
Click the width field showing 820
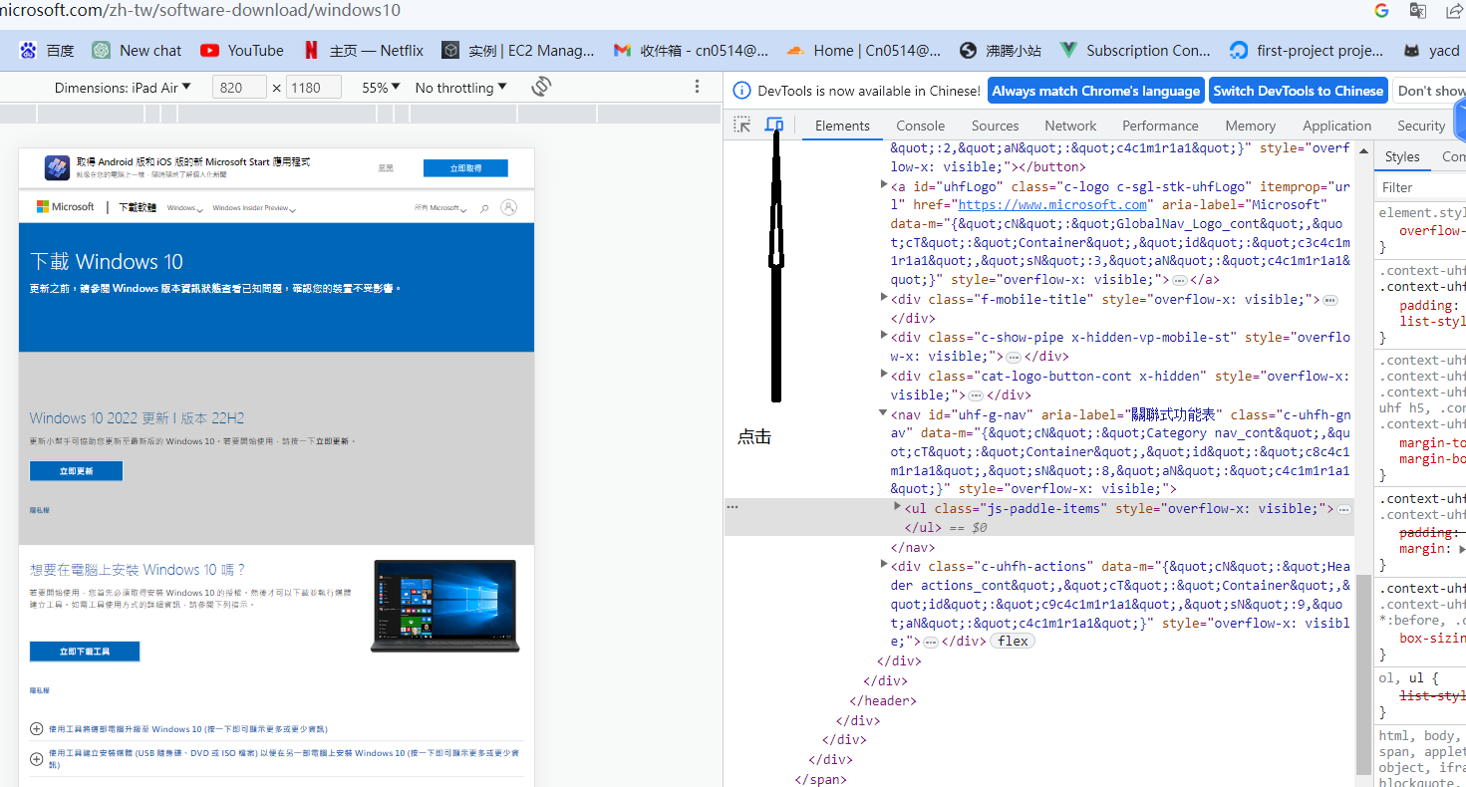239,88
